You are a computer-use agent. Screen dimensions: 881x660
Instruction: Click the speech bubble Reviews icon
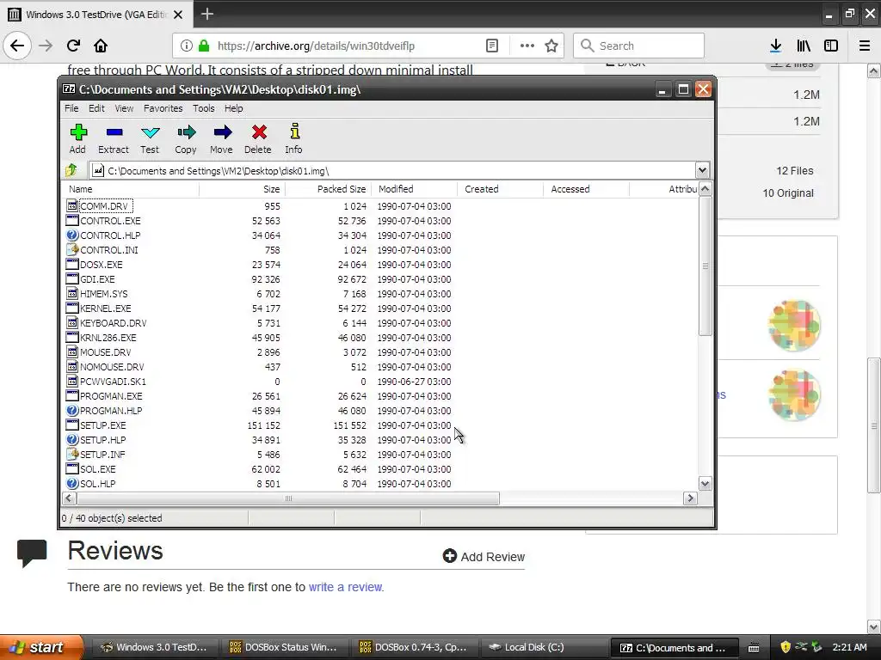32,553
